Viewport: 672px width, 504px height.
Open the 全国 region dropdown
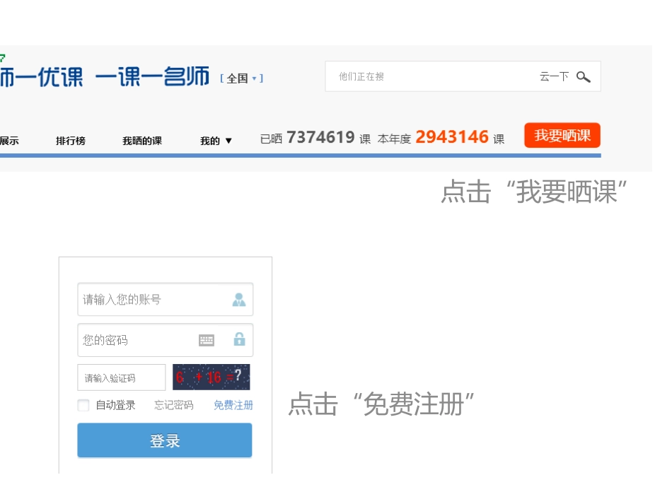coord(242,78)
